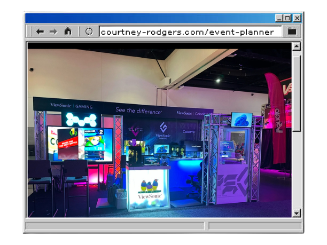Click the vertical scrollbar thumb
The width and height of the screenshot is (327, 245).
(297, 93)
